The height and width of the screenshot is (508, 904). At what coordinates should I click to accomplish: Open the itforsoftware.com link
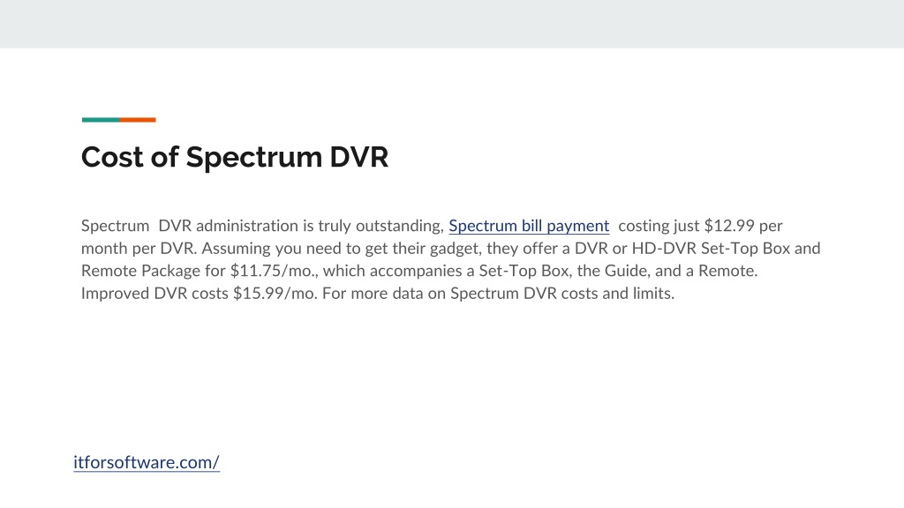[x=147, y=462]
